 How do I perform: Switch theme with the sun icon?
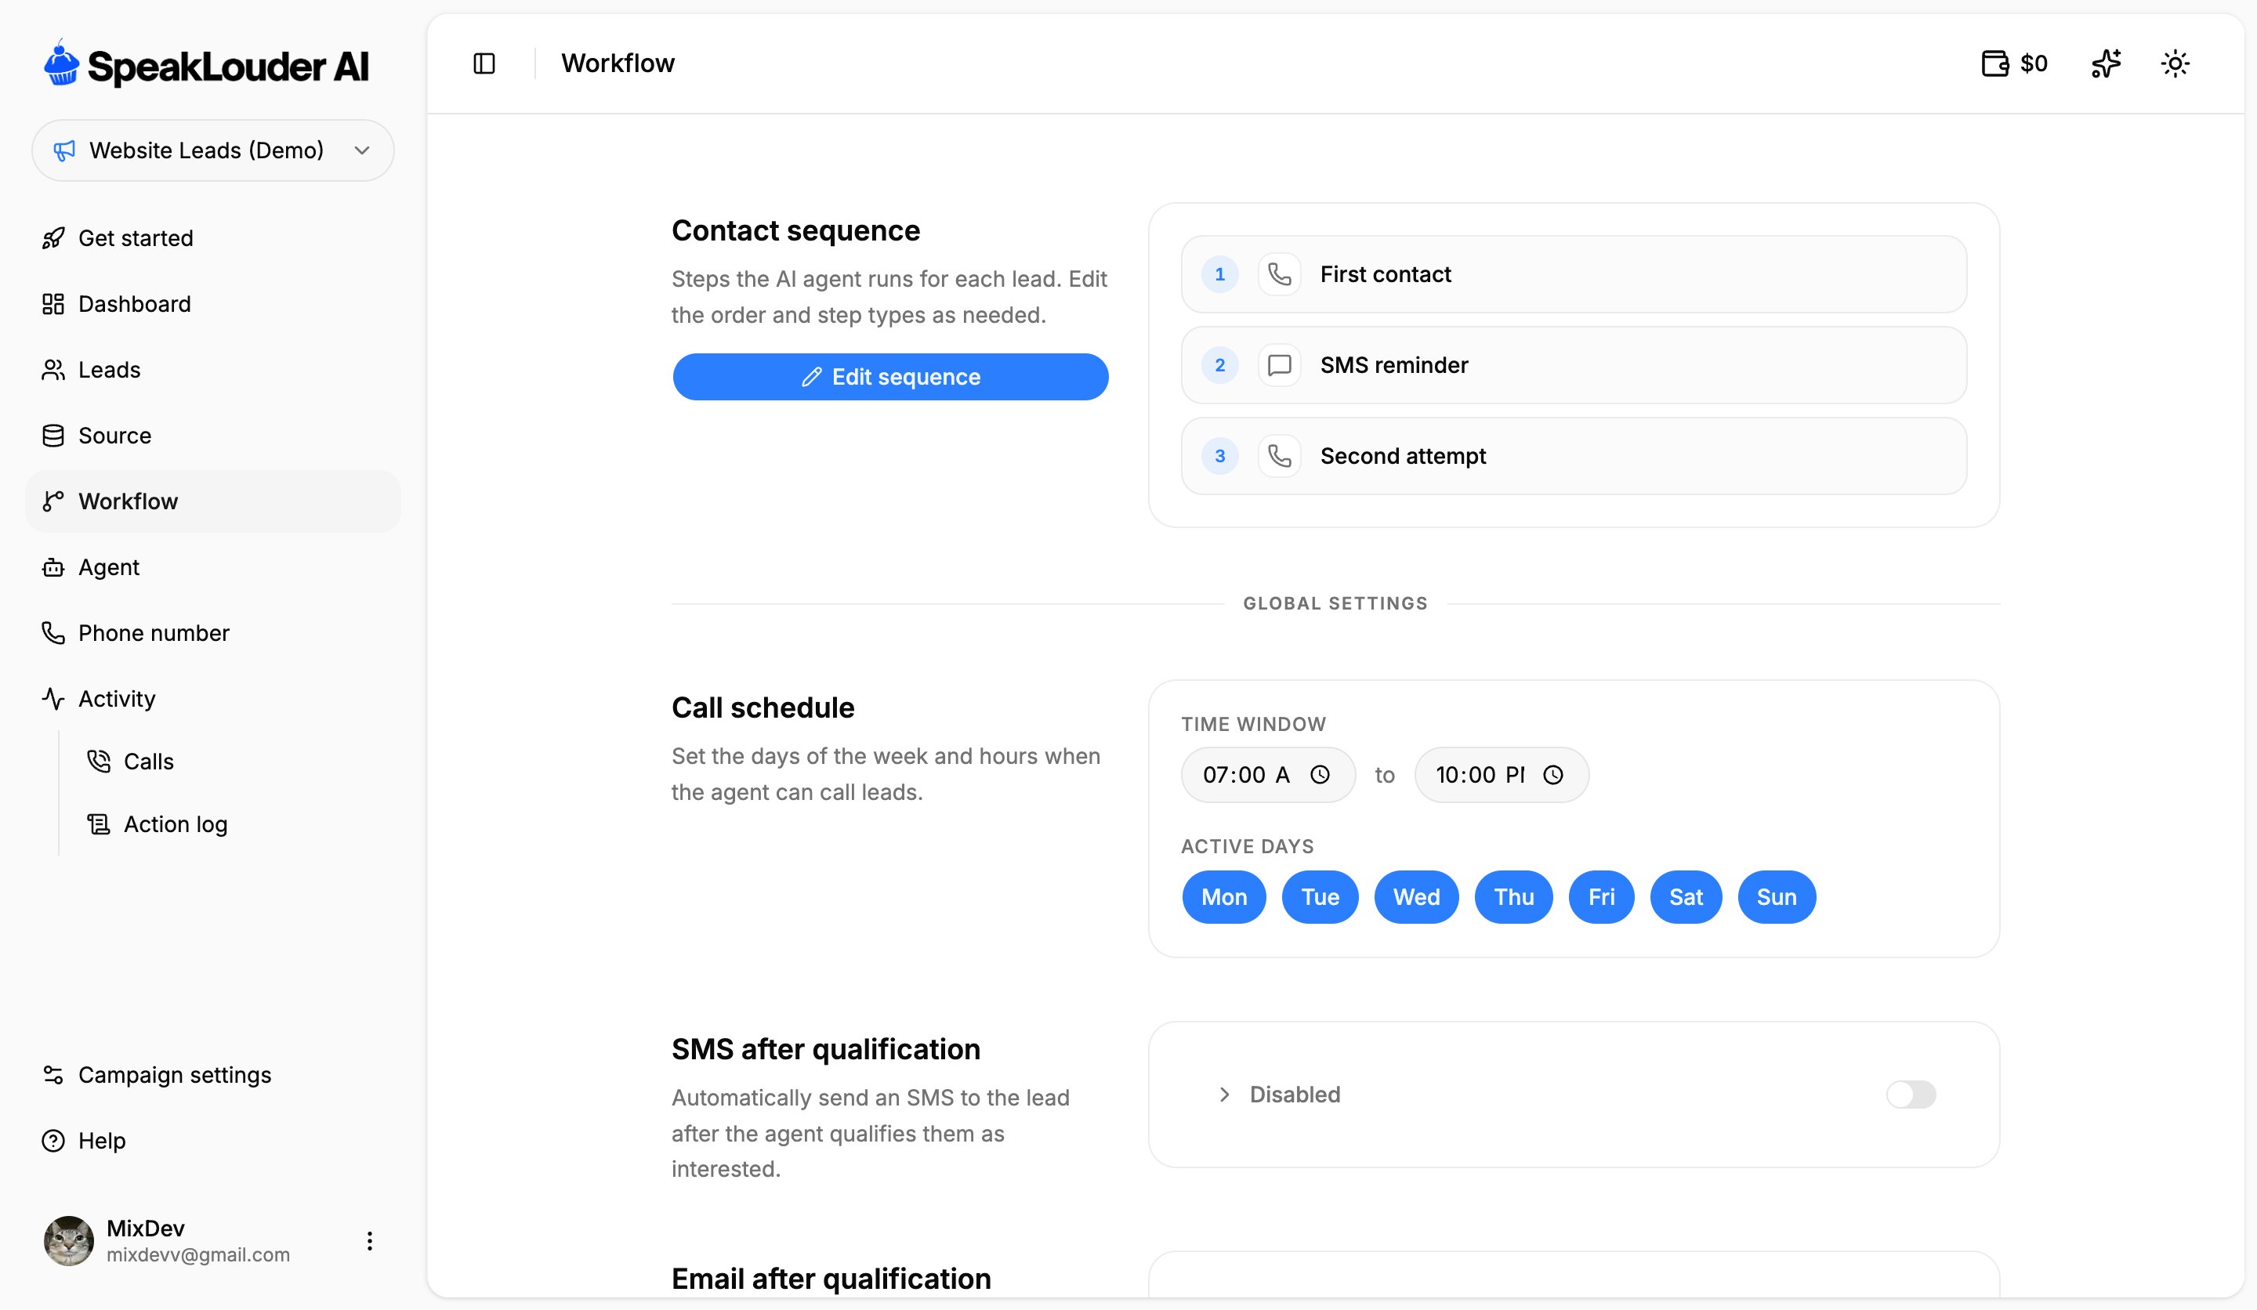2175,63
